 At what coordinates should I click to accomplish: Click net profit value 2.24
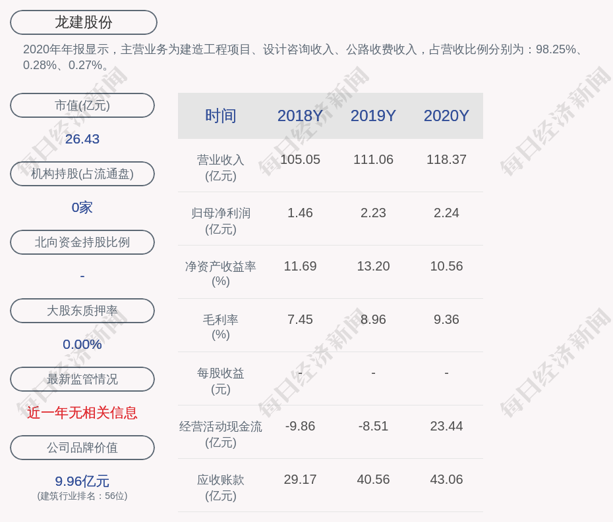(446, 213)
